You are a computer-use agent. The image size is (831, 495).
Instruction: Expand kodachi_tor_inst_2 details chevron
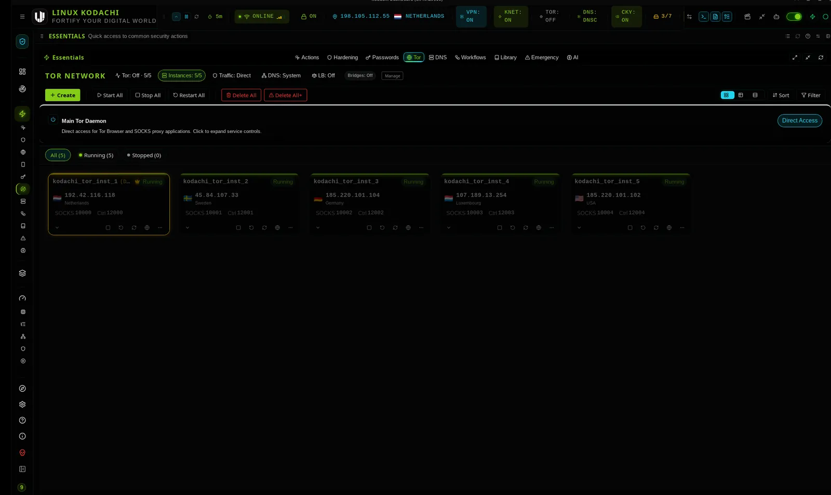(187, 228)
